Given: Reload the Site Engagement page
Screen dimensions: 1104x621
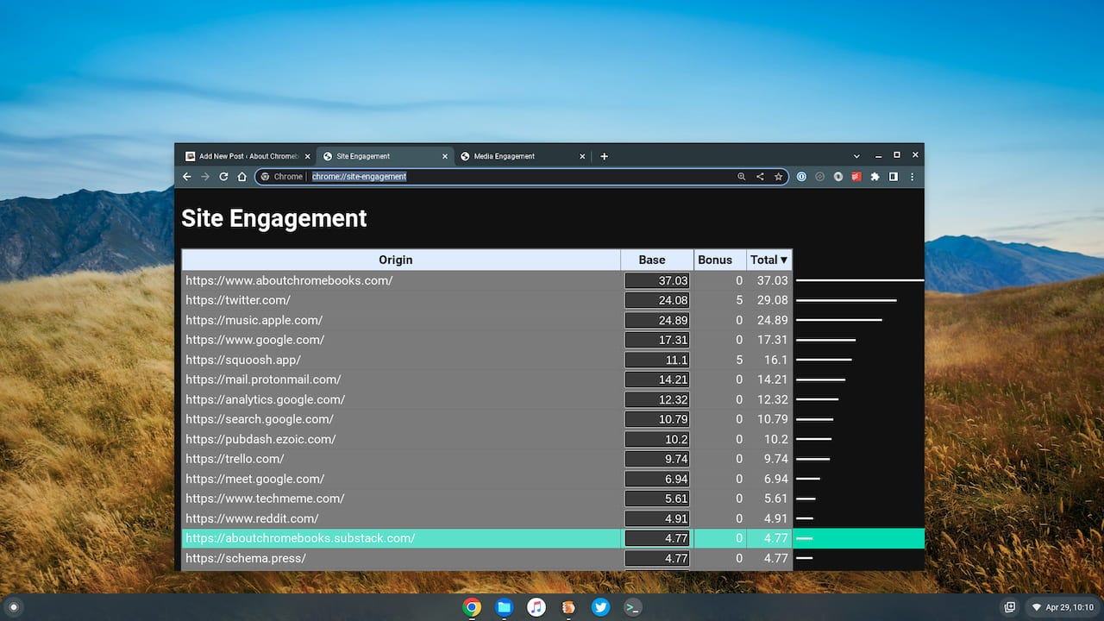Looking at the screenshot, I should pyautogui.click(x=223, y=177).
